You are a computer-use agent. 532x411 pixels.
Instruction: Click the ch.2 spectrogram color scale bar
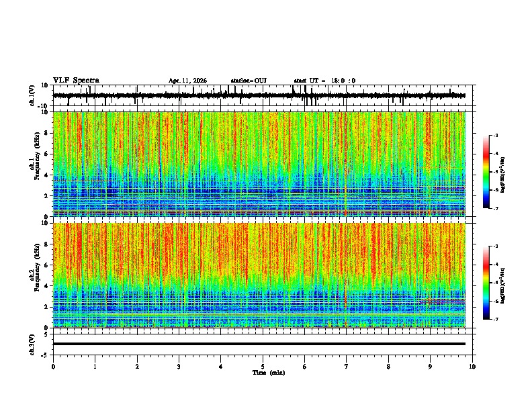click(x=486, y=283)
